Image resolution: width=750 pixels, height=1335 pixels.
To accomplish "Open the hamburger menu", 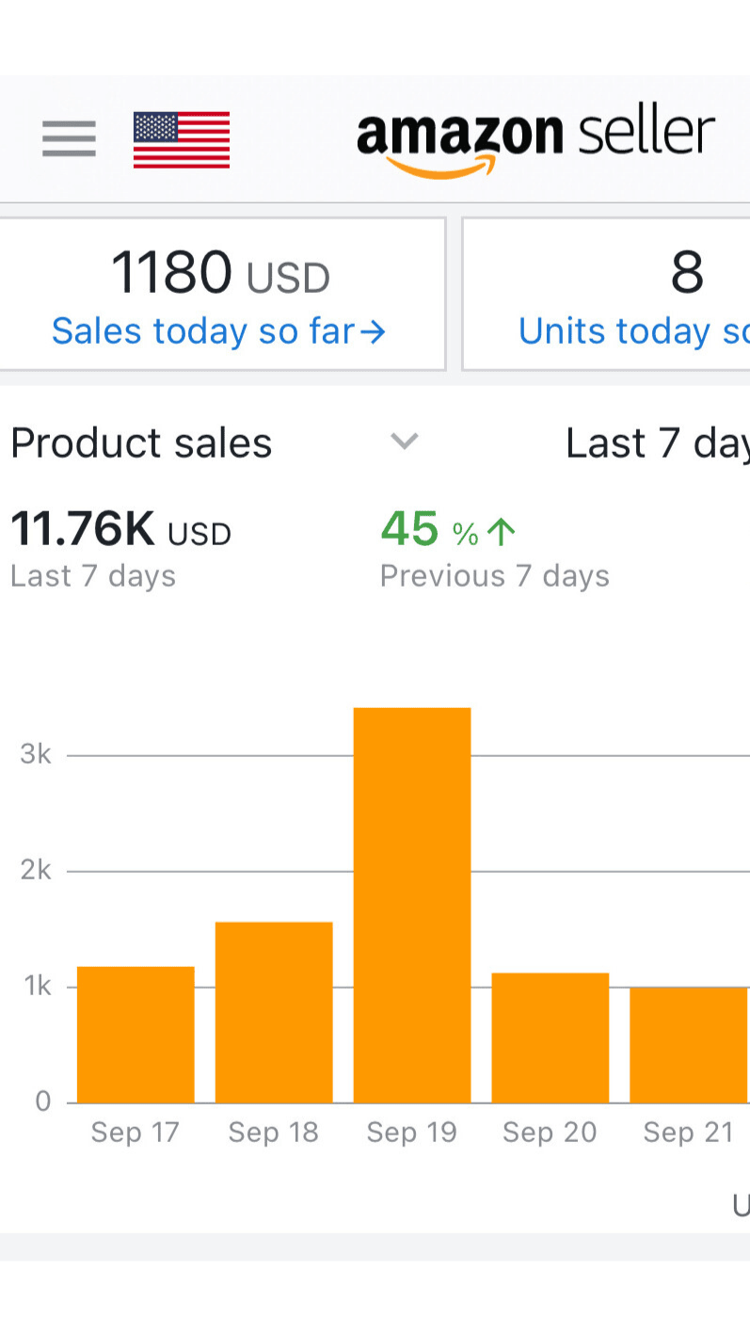I will (x=69, y=139).
